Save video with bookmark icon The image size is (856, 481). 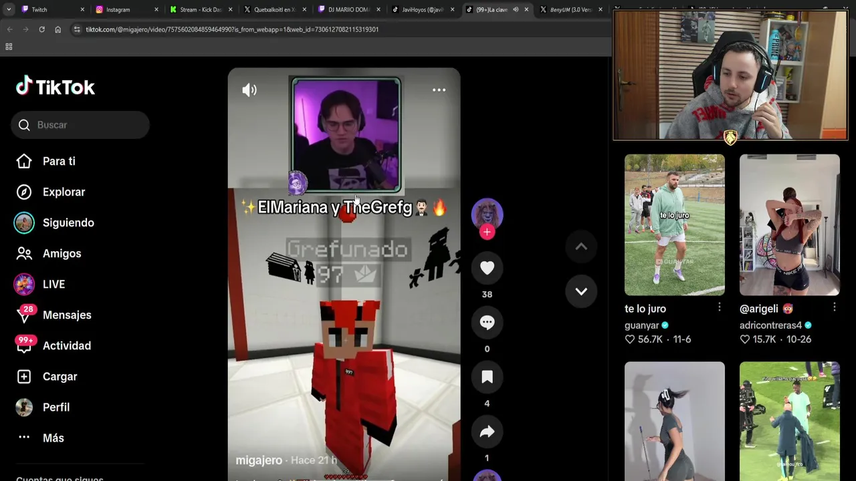487,377
